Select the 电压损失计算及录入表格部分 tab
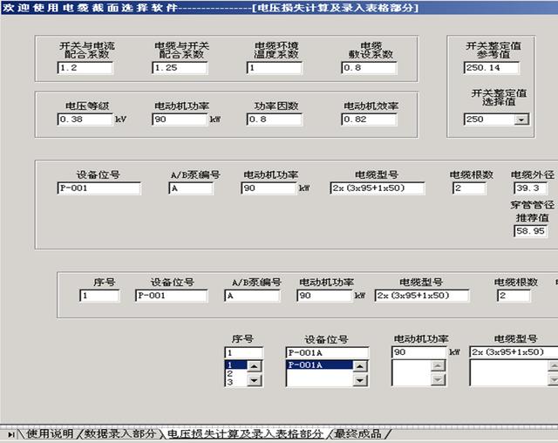Screen dimensions: 558x443 click(245, 433)
